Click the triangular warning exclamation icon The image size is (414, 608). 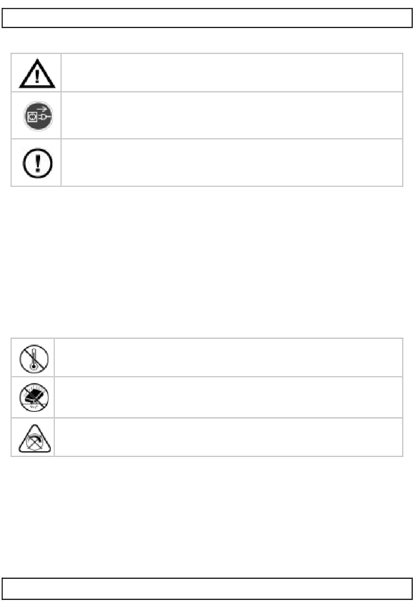click(x=37, y=73)
